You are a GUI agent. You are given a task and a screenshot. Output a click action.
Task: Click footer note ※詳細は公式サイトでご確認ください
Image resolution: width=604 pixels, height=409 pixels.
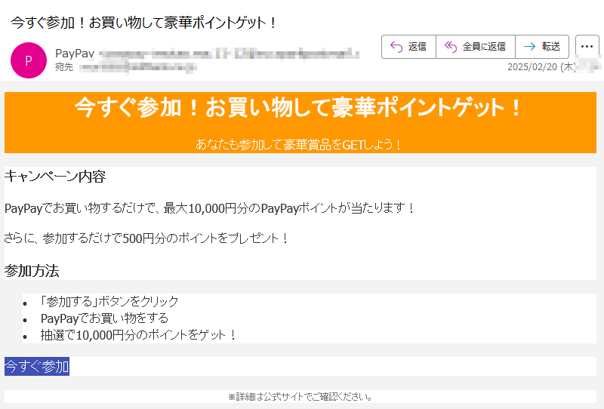tap(300, 397)
